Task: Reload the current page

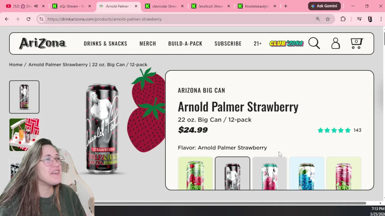Action: 28,19
